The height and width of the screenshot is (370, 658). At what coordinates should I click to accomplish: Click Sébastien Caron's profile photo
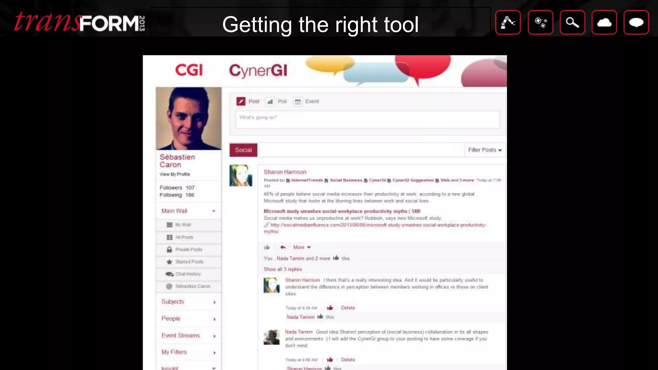[x=189, y=119]
